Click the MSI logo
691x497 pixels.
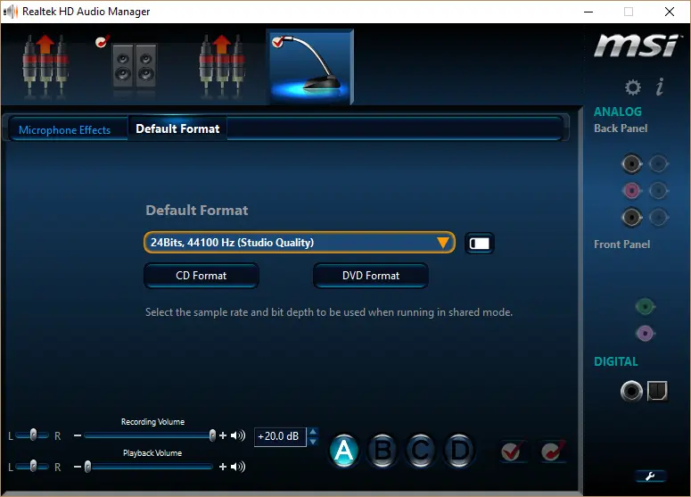[637, 46]
